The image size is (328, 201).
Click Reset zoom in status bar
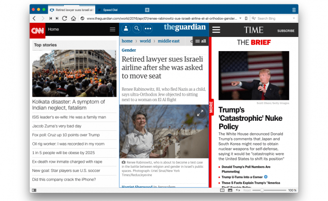click(x=247, y=191)
